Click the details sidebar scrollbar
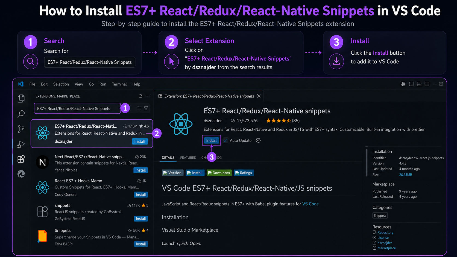This screenshot has height=257, width=457. (367, 163)
